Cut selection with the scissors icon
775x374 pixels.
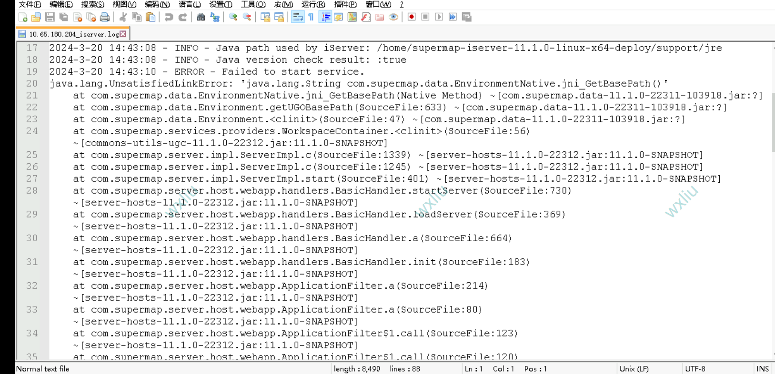pos(123,17)
